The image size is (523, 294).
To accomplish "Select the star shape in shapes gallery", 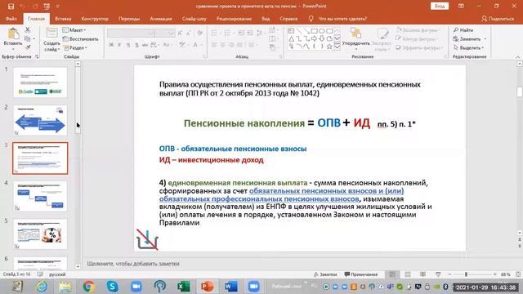I will [x=329, y=47].
